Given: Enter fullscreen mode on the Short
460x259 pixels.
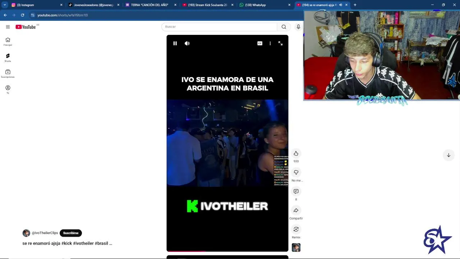Looking at the screenshot, I should [x=280, y=43].
